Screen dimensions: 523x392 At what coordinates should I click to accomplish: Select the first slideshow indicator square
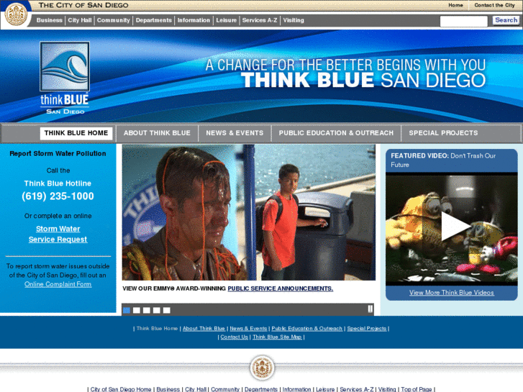(x=127, y=310)
